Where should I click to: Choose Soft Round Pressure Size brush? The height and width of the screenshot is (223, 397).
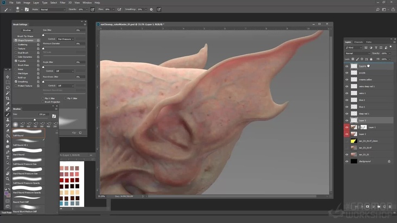28,161
